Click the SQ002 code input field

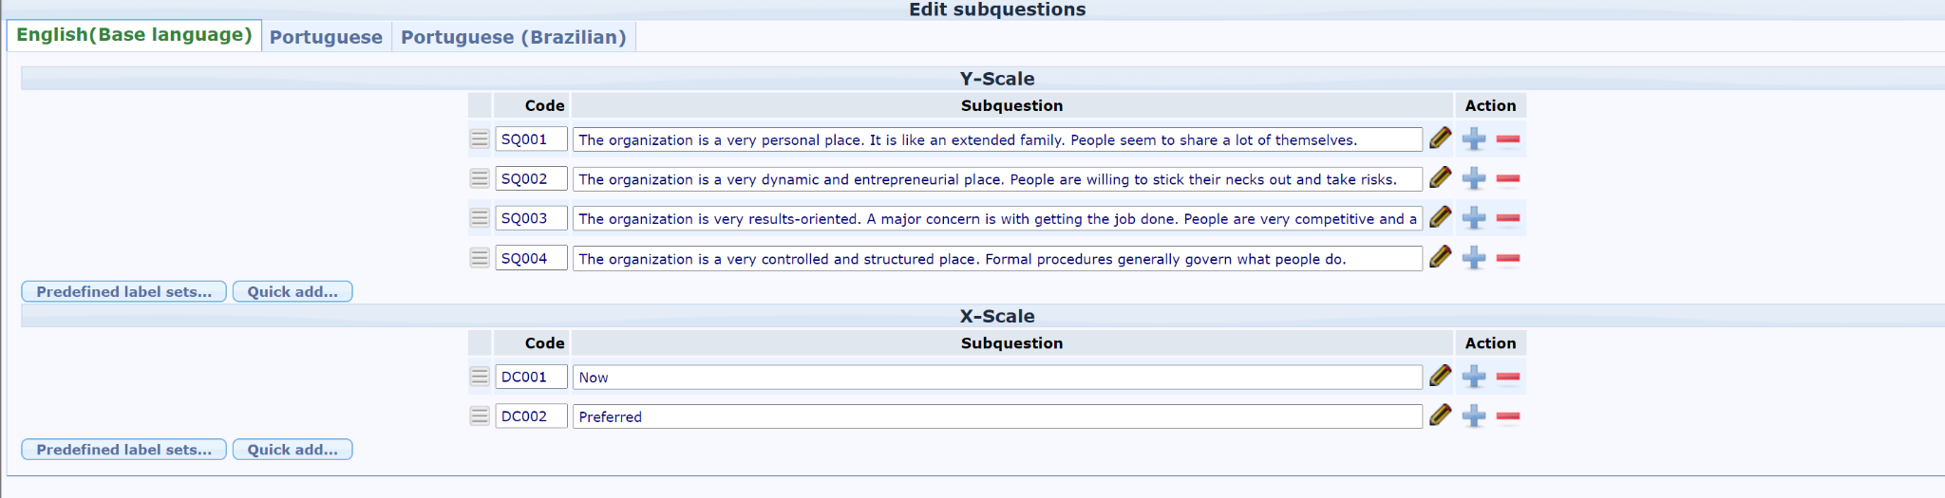[x=531, y=178]
